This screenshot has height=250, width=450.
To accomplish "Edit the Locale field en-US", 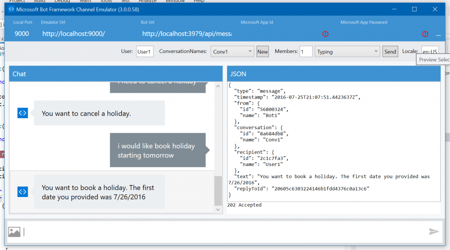I will tap(430, 52).
